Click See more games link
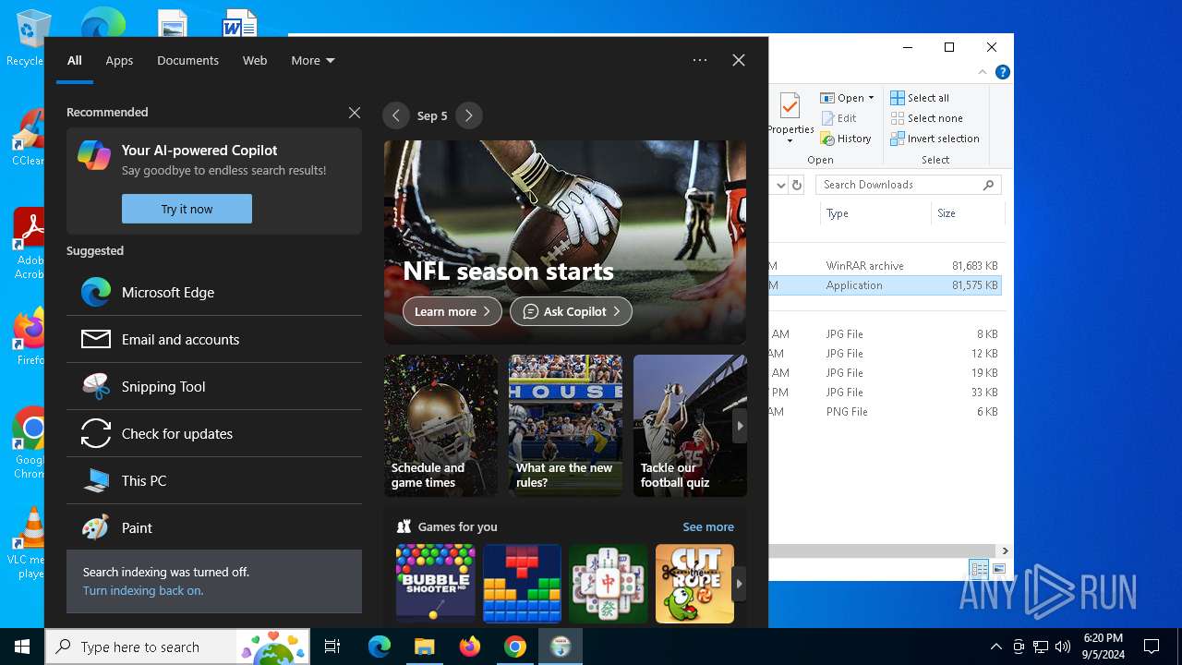The height and width of the screenshot is (665, 1182). [x=708, y=526]
